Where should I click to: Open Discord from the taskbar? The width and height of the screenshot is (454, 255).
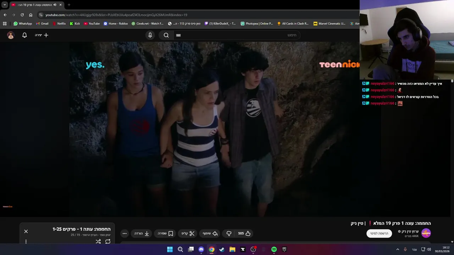point(201,249)
